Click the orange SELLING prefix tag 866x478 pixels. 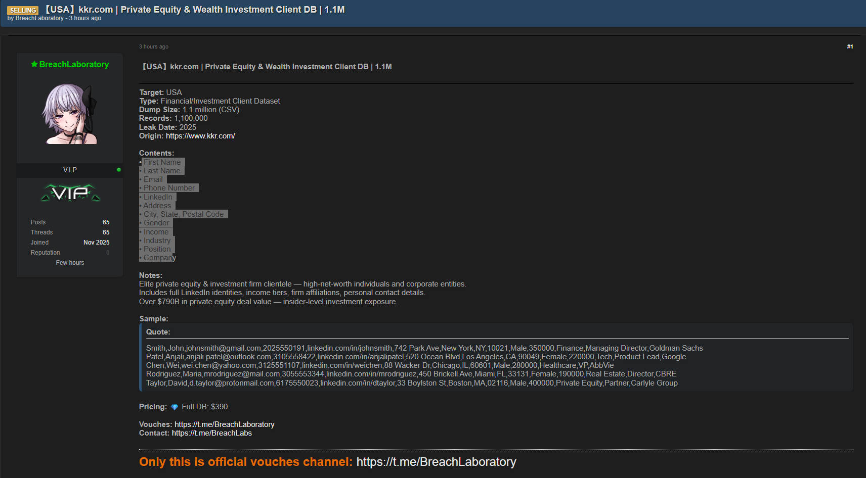(x=23, y=10)
